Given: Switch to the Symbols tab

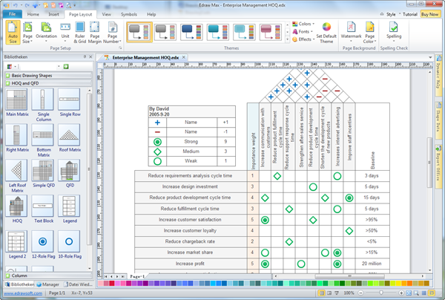Looking at the screenshot, I should [129, 14].
